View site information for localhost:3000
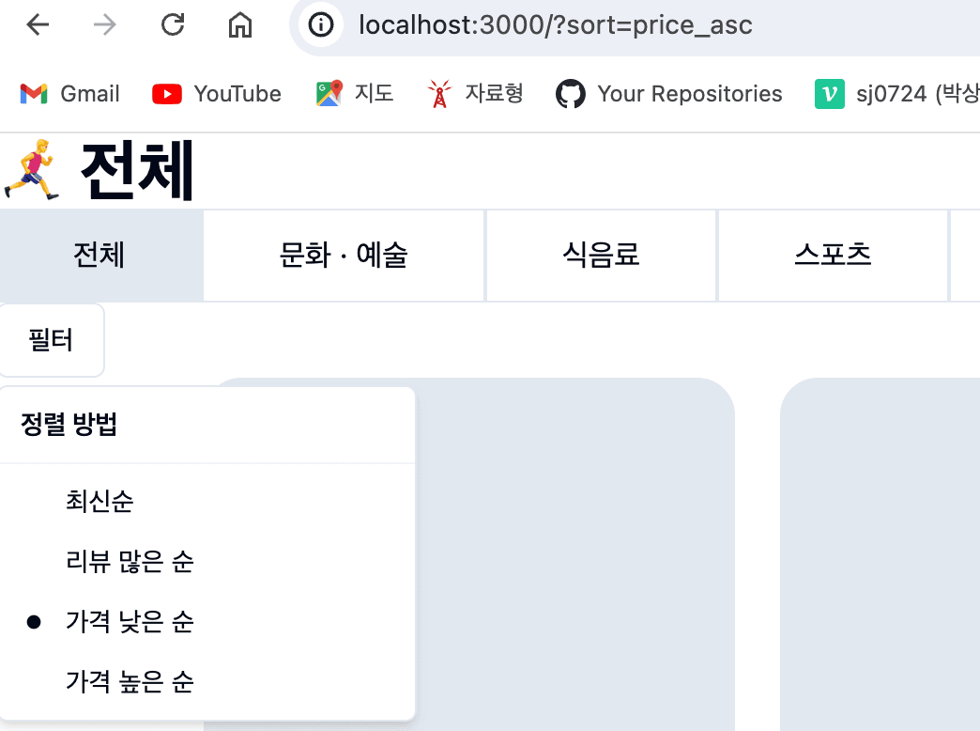This screenshot has width=980, height=731. (x=320, y=25)
